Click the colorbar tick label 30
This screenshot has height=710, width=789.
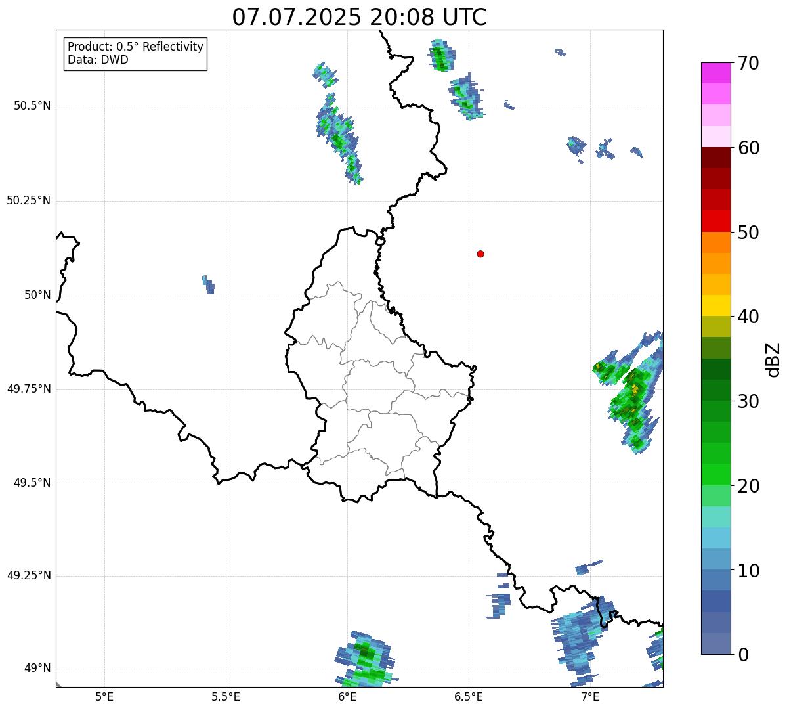tap(748, 401)
